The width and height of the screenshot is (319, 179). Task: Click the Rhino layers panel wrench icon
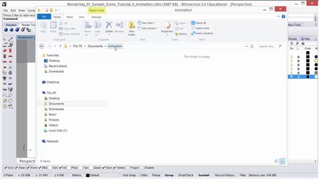297,43
